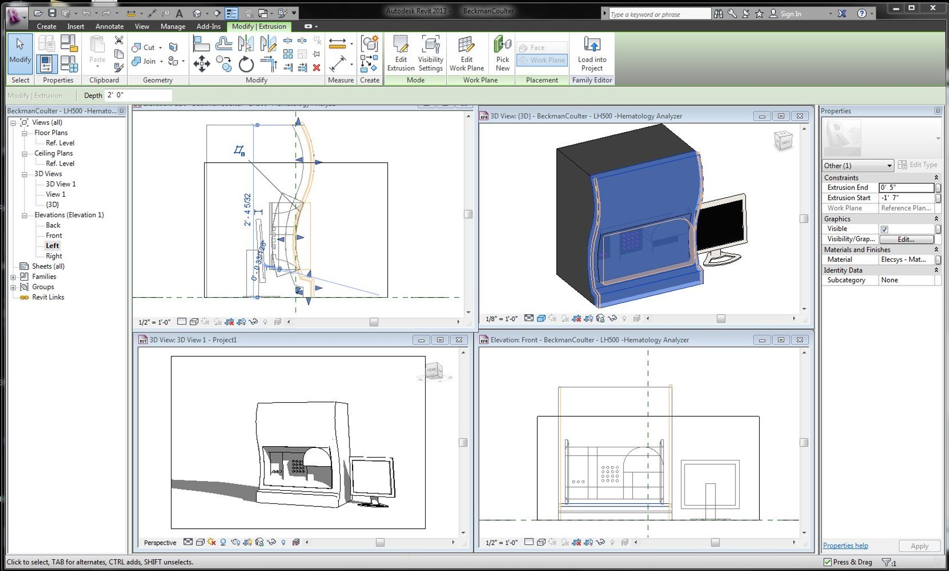
Task: Click the Edit Extrusion tool
Action: pos(401,53)
